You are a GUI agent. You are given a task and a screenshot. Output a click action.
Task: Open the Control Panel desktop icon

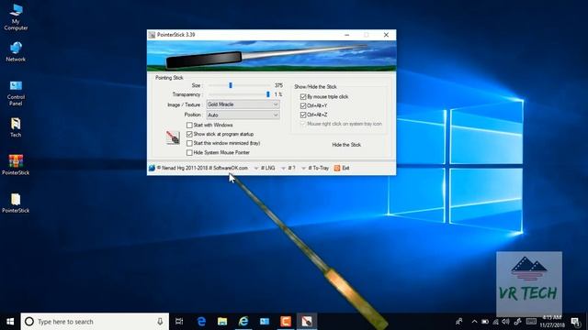[16, 93]
